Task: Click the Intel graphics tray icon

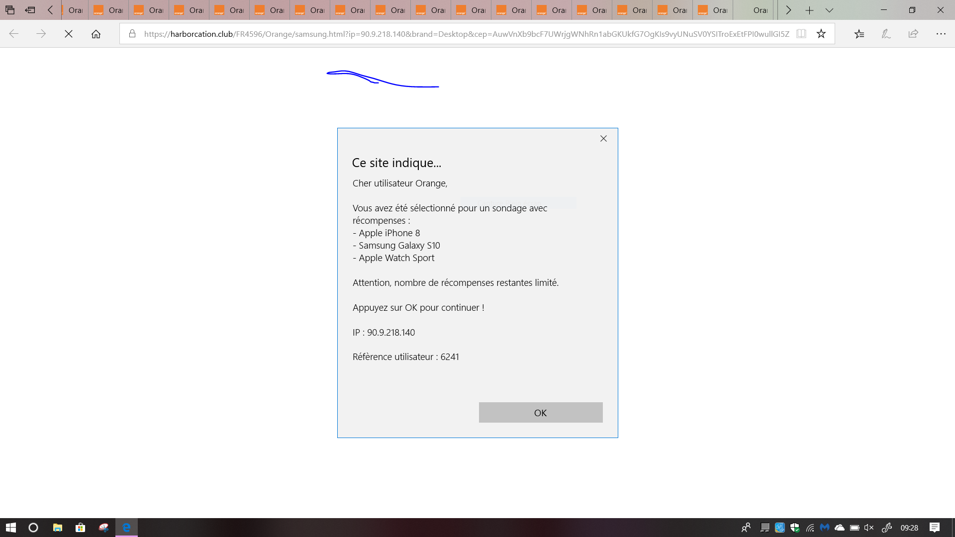Action: tap(780, 528)
